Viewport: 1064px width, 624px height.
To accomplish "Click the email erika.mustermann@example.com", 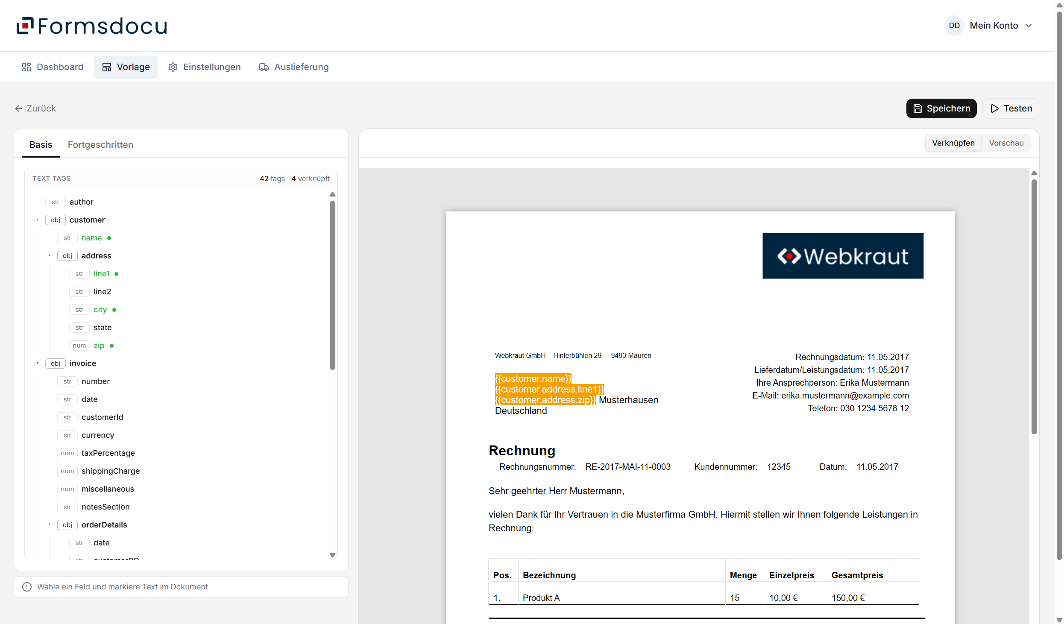I will pos(845,395).
